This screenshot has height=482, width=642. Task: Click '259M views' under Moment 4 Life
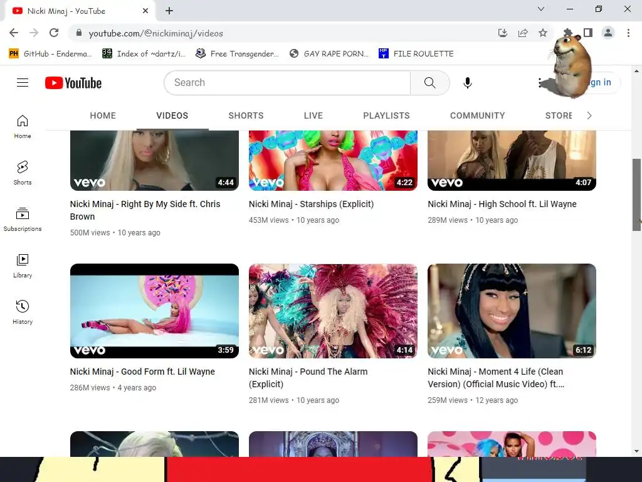point(448,400)
